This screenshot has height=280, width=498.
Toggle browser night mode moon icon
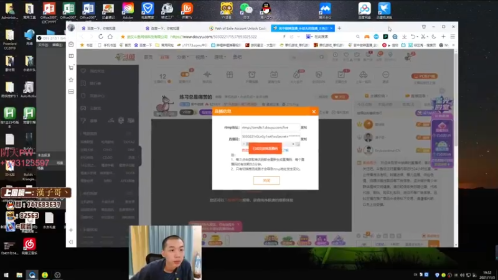[x=433, y=37]
